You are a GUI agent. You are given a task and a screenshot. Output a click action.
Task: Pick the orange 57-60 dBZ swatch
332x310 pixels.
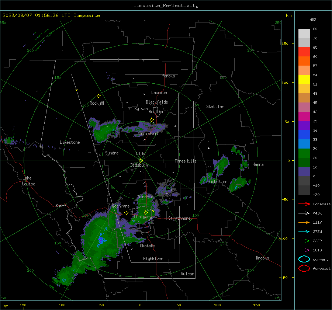[304, 61]
